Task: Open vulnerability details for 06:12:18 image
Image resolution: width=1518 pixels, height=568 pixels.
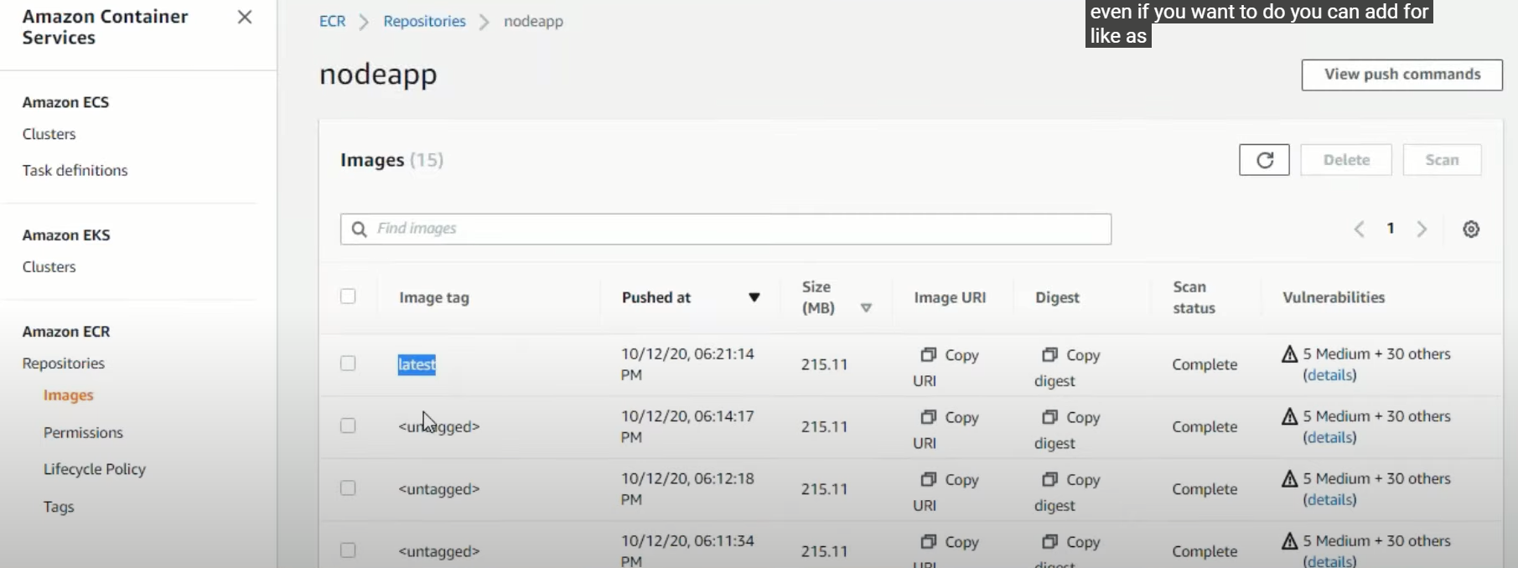Action: 1329,500
